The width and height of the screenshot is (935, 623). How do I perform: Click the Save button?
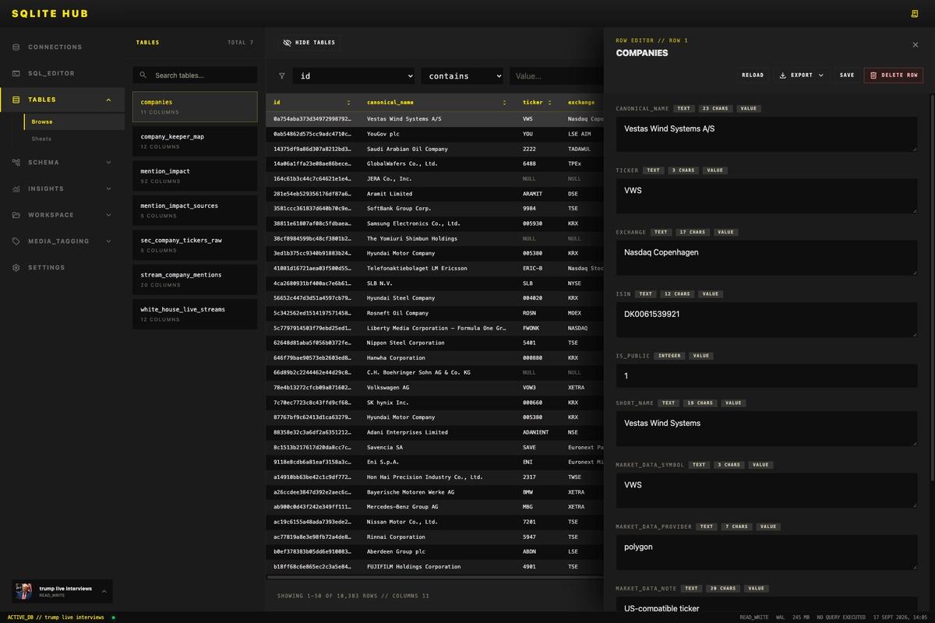847,76
